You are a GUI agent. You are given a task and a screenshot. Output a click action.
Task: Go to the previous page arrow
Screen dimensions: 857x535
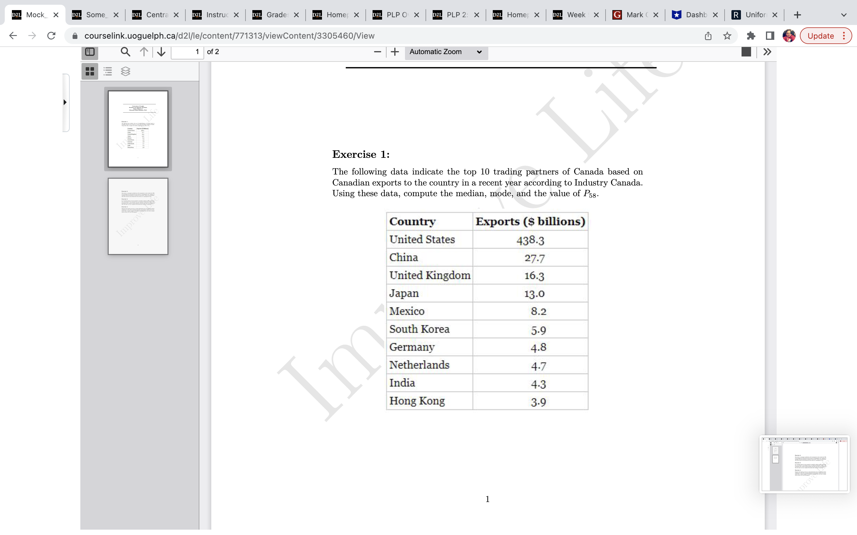pos(143,52)
